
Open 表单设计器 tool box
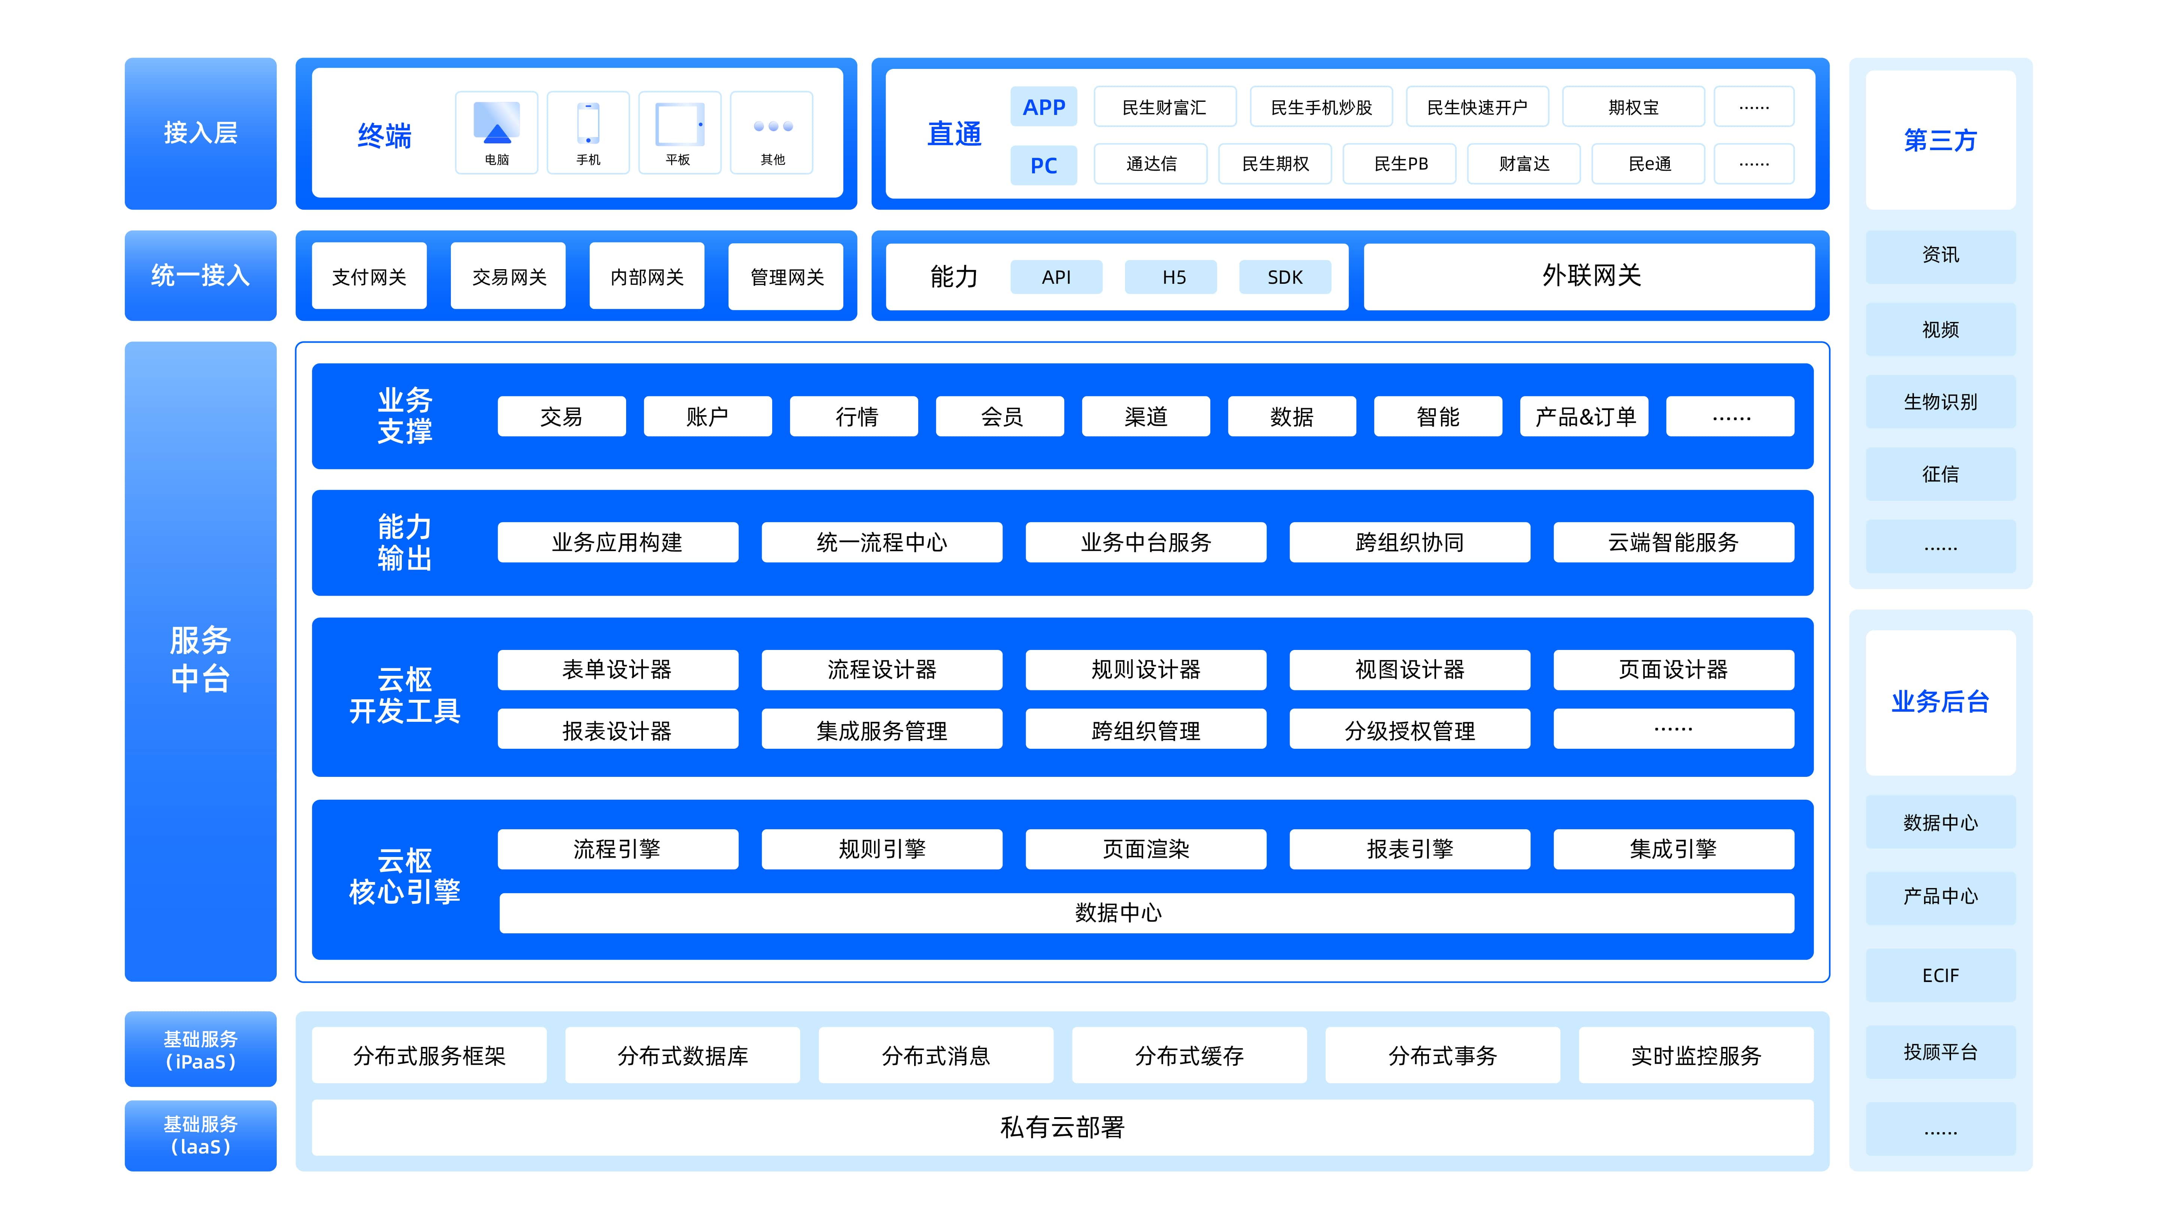(618, 670)
